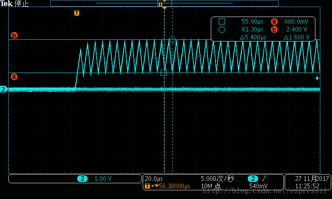Click the red cursor a marker on the left
332x199 pixels.
click(x=14, y=77)
